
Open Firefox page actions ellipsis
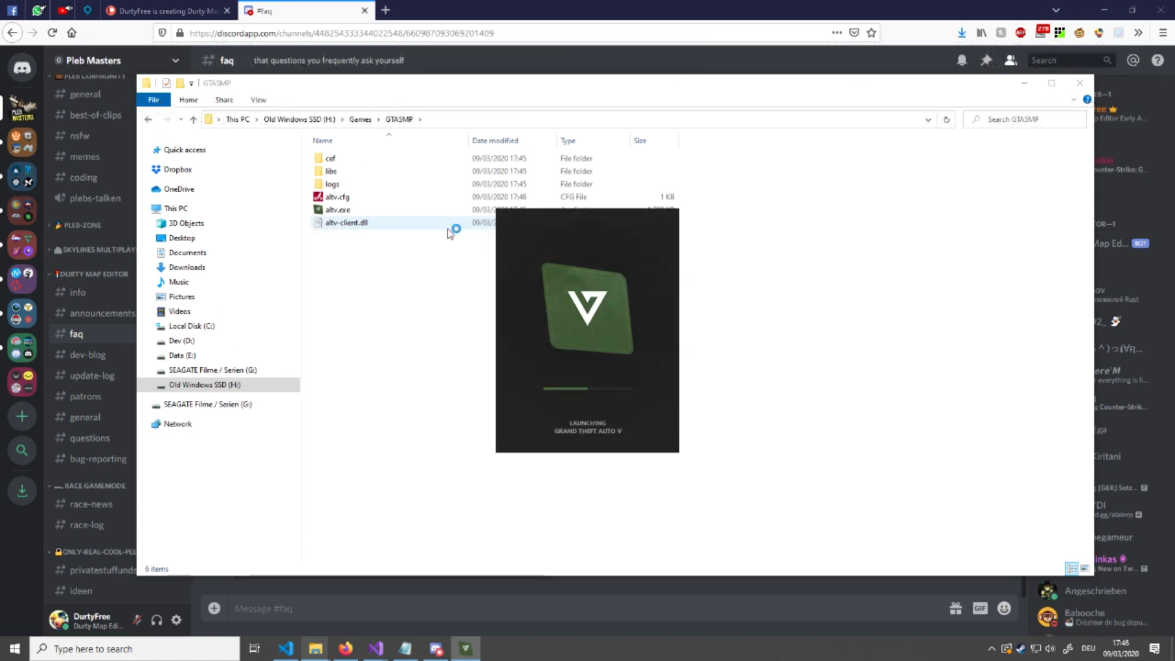tap(837, 33)
